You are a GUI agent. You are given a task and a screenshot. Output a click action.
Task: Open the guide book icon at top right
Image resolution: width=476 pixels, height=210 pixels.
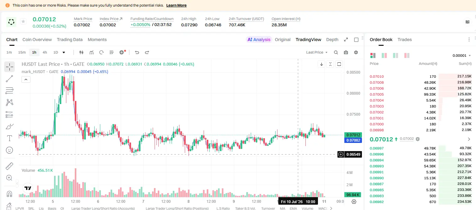pyautogui.click(x=468, y=22)
